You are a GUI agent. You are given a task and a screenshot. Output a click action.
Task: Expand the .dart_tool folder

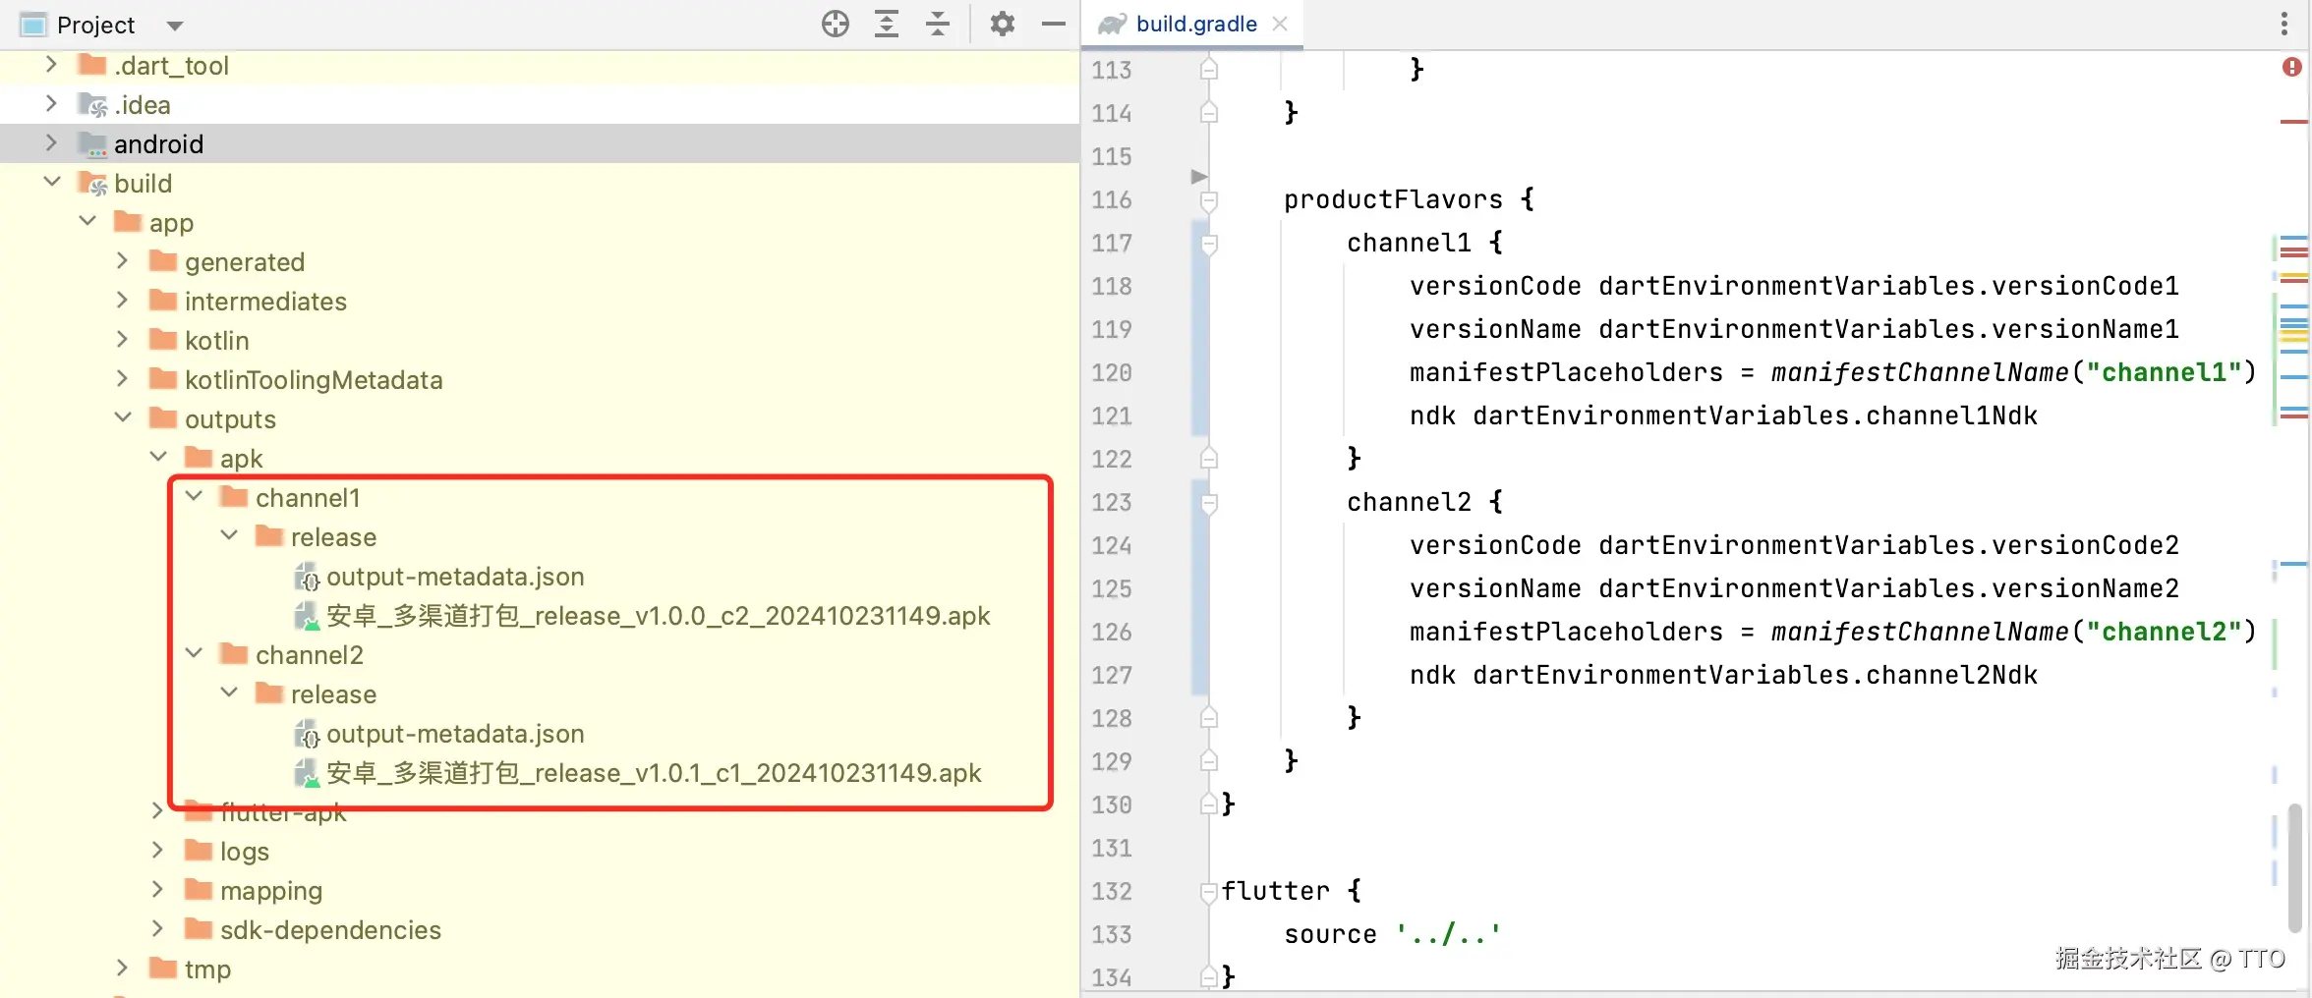click(52, 65)
